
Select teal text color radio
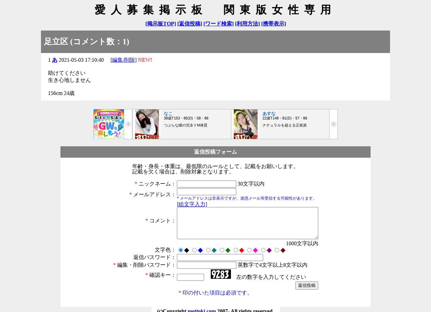point(208,250)
